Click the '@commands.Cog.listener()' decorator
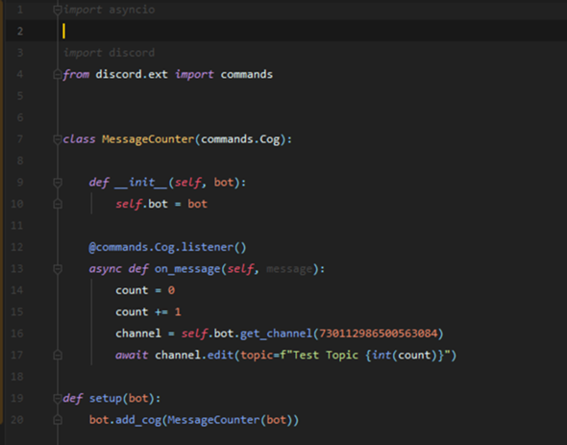Viewport: 567px width, 445px height. 167,247
